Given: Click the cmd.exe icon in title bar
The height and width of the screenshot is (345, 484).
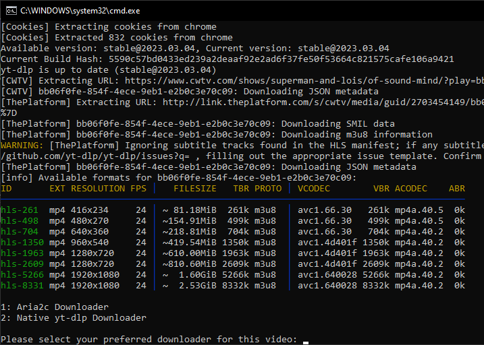Looking at the screenshot, I should [11, 11].
